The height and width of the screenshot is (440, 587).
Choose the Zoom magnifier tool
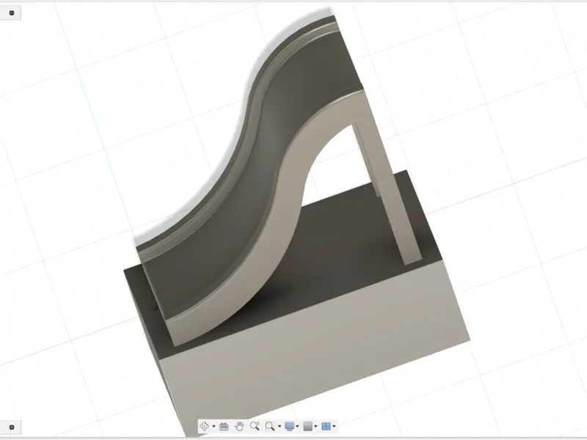pyautogui.click(x=255, y=426)
